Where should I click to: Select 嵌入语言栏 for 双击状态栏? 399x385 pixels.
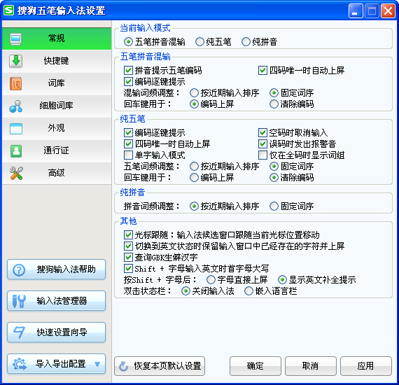(248, 290)
